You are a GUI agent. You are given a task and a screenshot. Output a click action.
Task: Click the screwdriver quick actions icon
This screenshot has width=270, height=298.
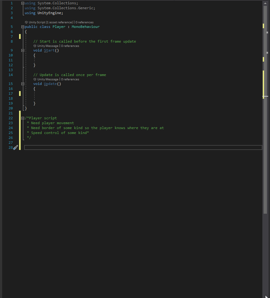pos(16,147)
